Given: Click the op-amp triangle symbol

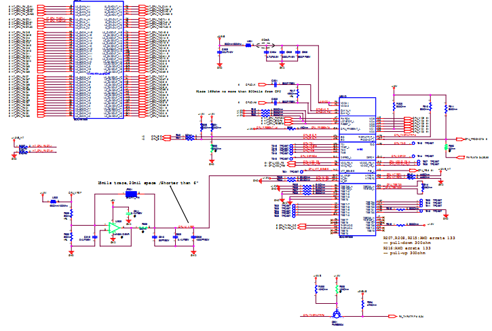Looking at the screenshot, I should pyautogui.click(x=114, y=228).
